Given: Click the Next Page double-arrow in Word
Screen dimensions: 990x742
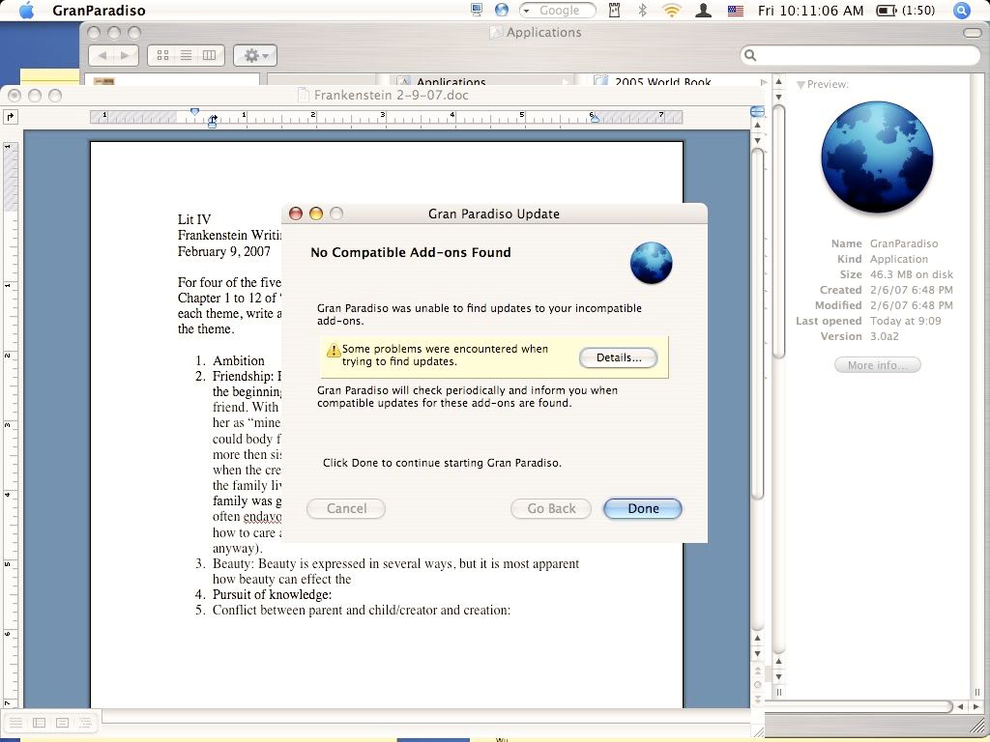Looking at the screenshot, I should [758, 699].
